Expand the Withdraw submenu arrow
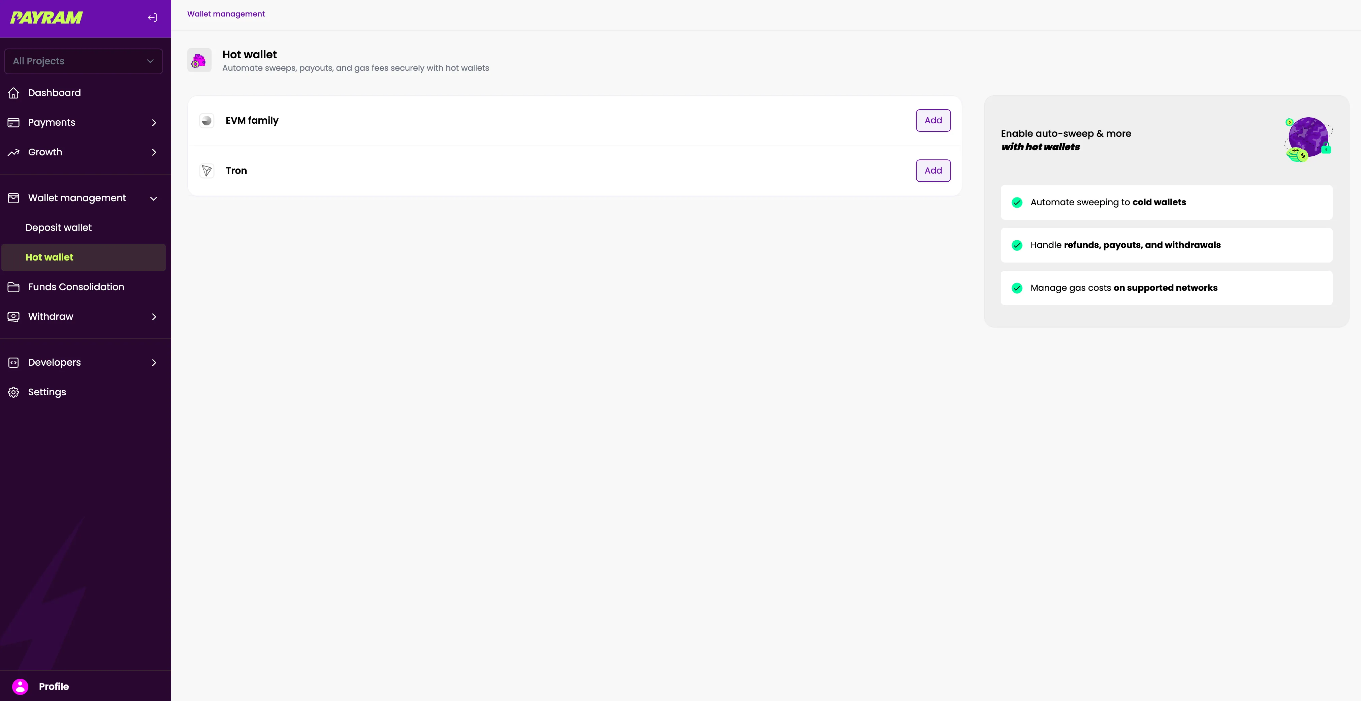 (x=154, y=317)
